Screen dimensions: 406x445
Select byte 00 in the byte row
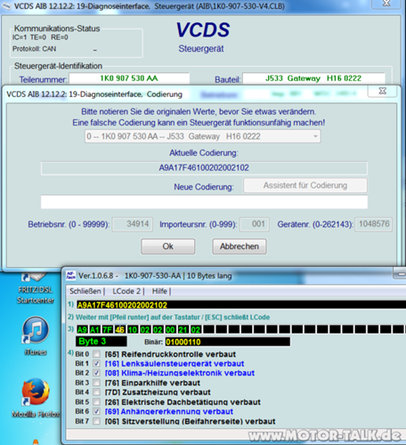[170, 329]
